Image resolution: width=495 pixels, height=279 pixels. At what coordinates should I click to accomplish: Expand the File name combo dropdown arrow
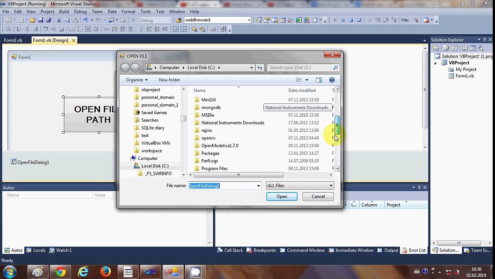tap(258, 186)
